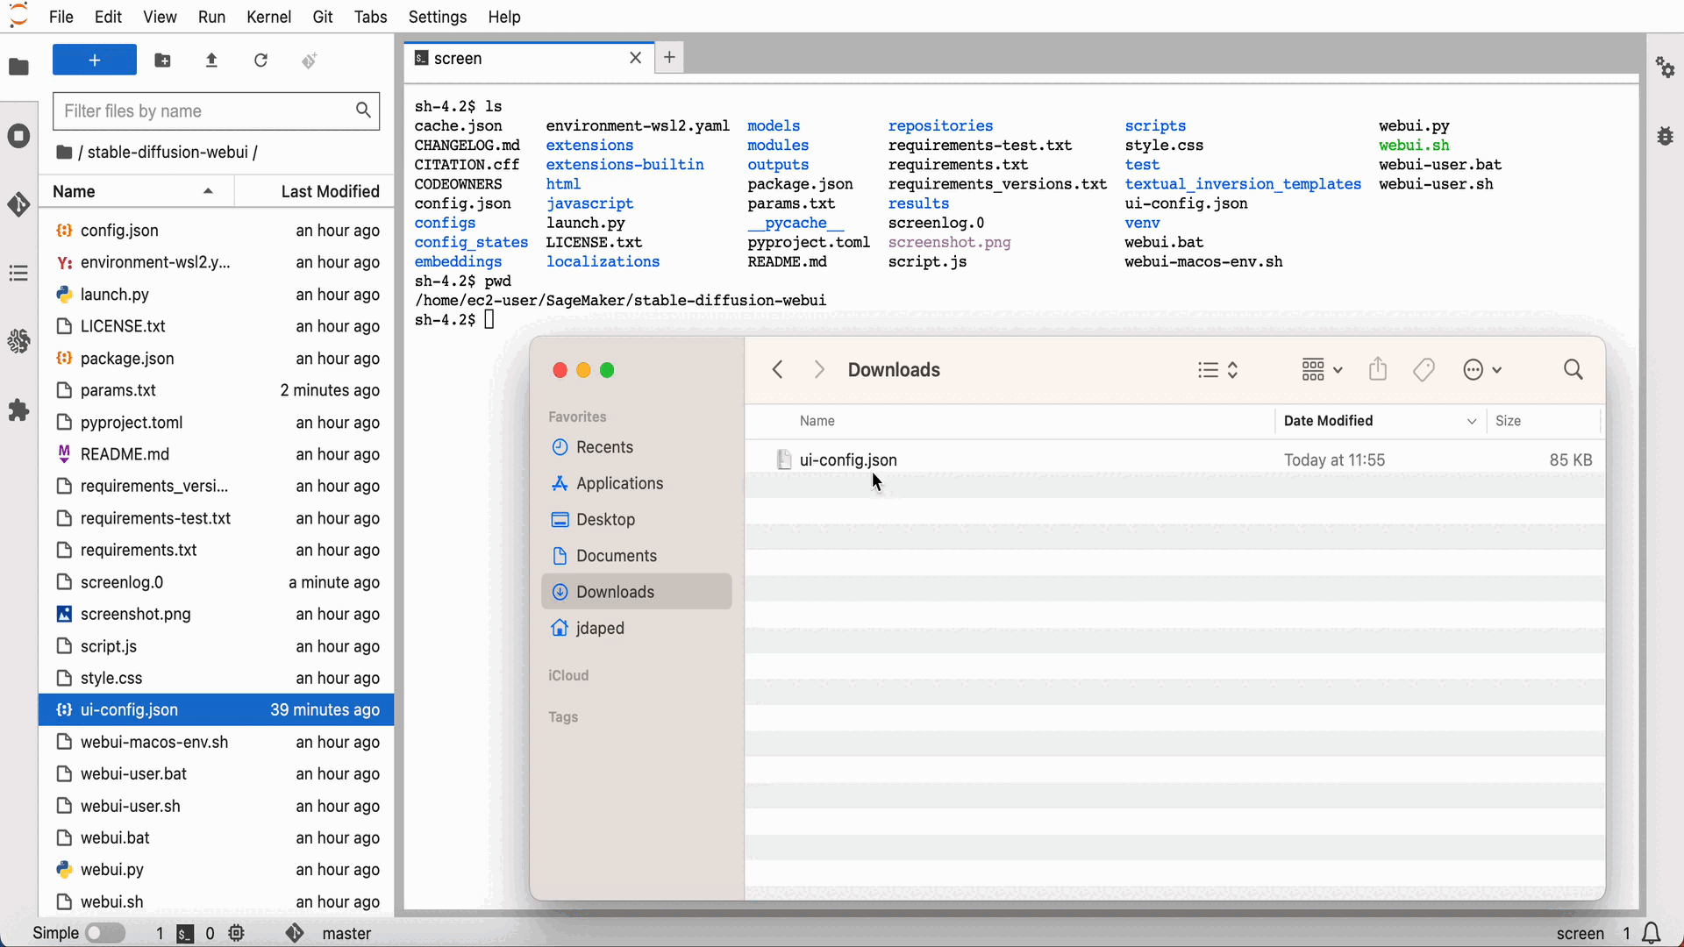Click the blue new launcher button
Image resolution: width=1684 pixels, height=947 pixels.
pos(95,60)
